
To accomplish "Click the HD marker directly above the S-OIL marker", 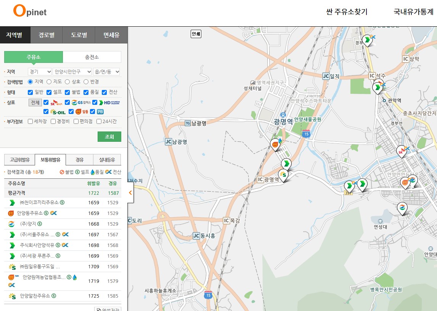I will coord(286,164).
